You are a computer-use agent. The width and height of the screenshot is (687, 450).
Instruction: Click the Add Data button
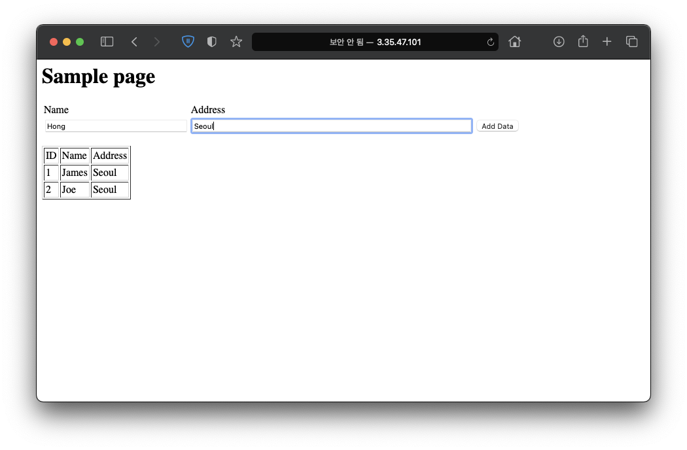click(497, 126)
